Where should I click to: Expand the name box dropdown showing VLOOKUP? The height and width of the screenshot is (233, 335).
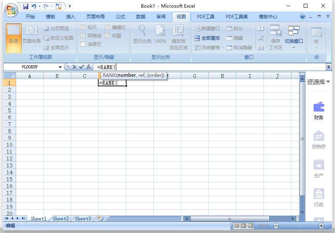tap(60, 67)
